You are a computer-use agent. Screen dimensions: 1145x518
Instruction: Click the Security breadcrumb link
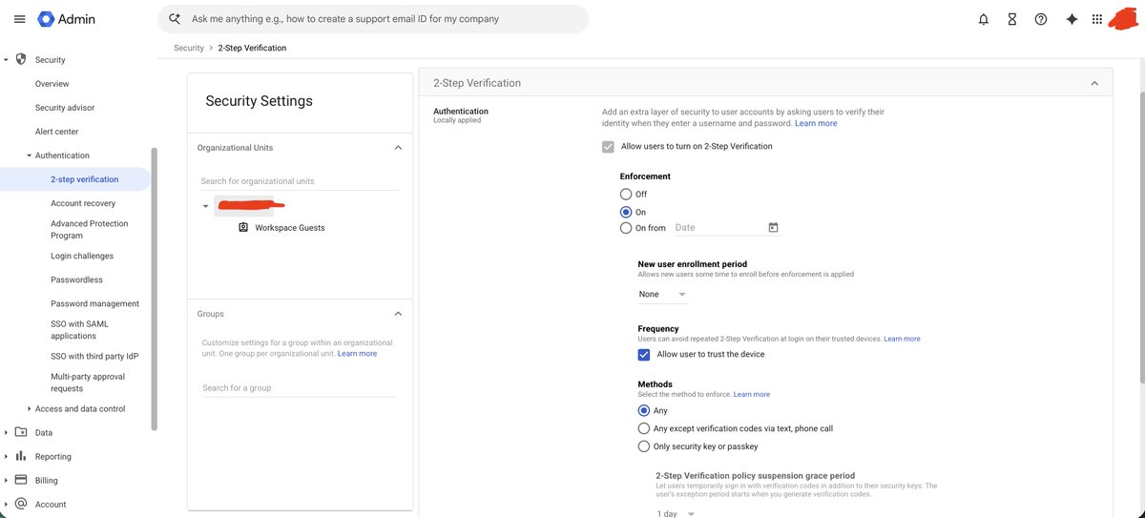coord(189,48)
